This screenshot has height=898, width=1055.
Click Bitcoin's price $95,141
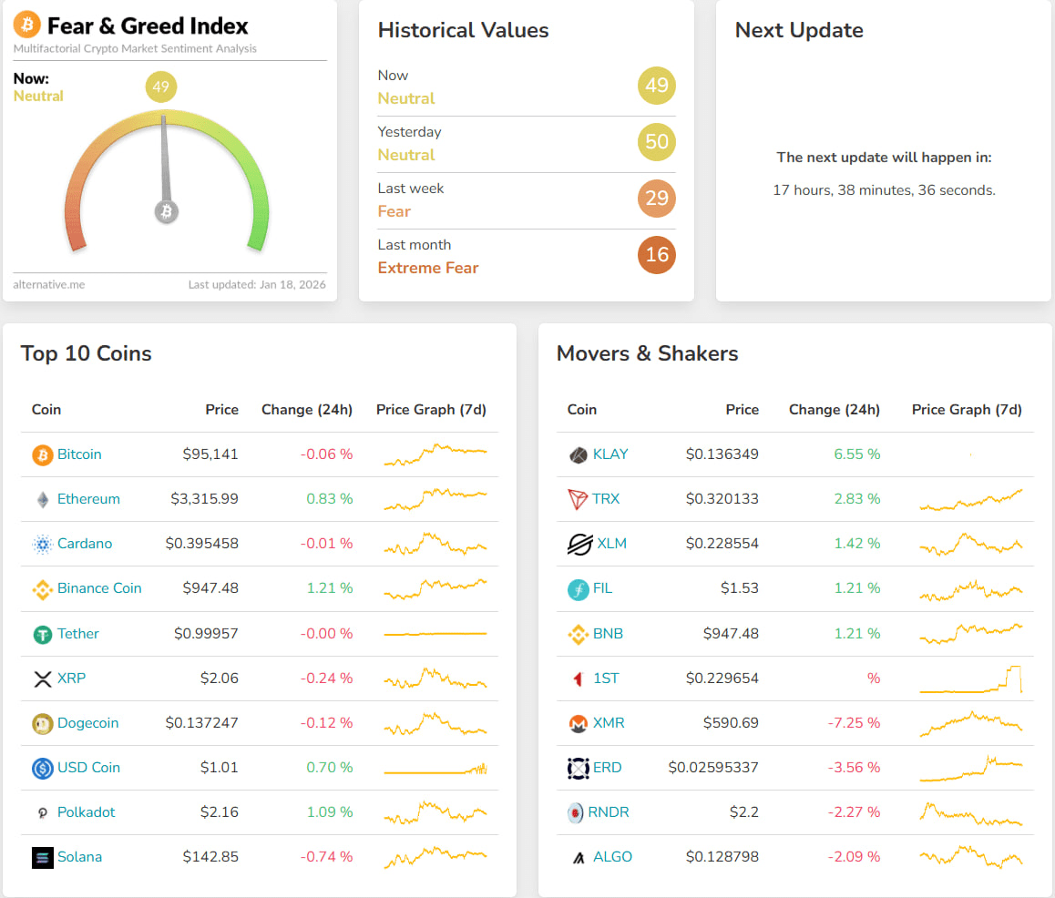click(210, 454)
